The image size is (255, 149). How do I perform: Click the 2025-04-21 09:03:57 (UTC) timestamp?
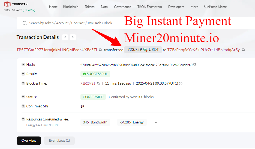(157, 83)
